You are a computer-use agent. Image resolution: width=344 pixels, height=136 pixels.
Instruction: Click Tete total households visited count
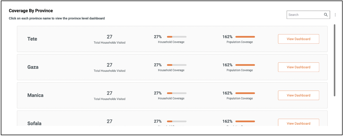109,37
